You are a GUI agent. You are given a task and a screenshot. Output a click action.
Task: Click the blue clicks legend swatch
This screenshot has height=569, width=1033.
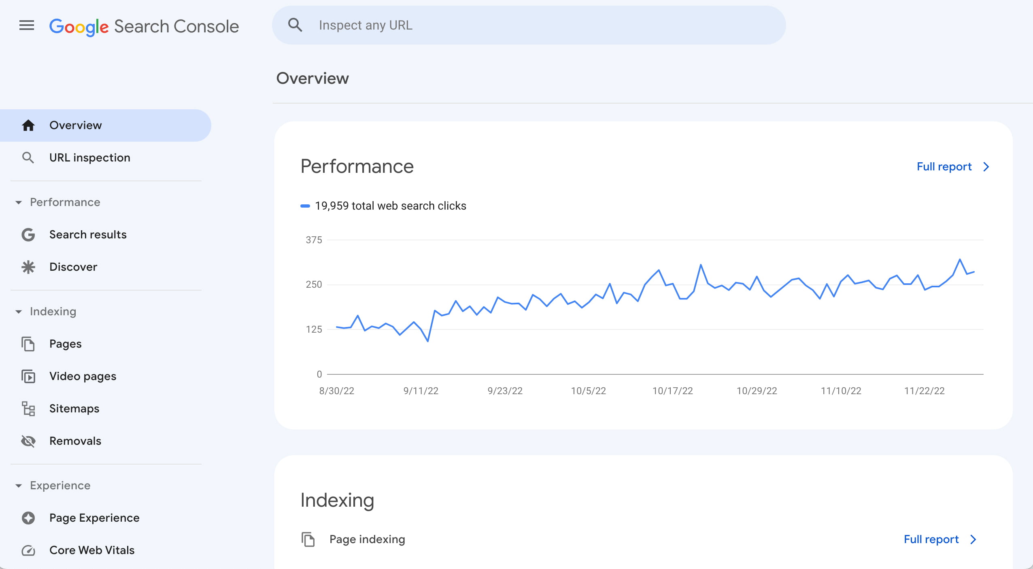point(305,206)
